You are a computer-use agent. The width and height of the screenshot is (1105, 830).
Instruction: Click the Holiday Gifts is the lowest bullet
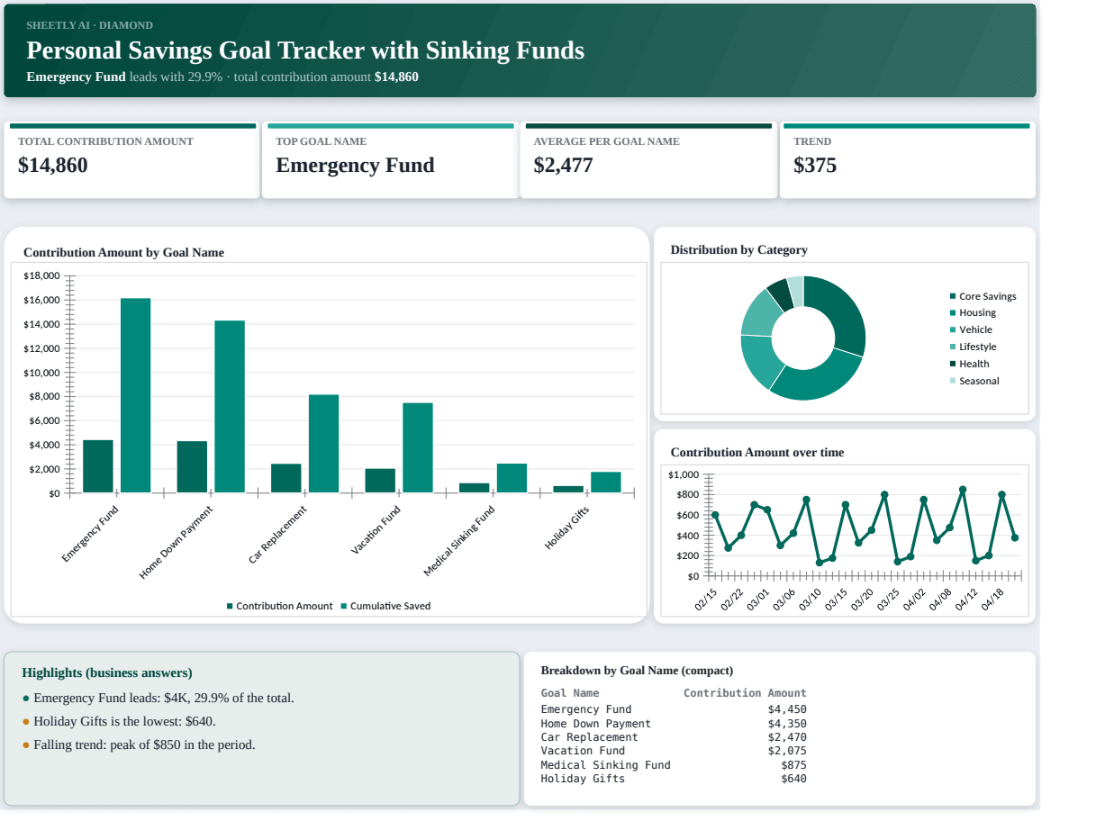click(119, 721)
